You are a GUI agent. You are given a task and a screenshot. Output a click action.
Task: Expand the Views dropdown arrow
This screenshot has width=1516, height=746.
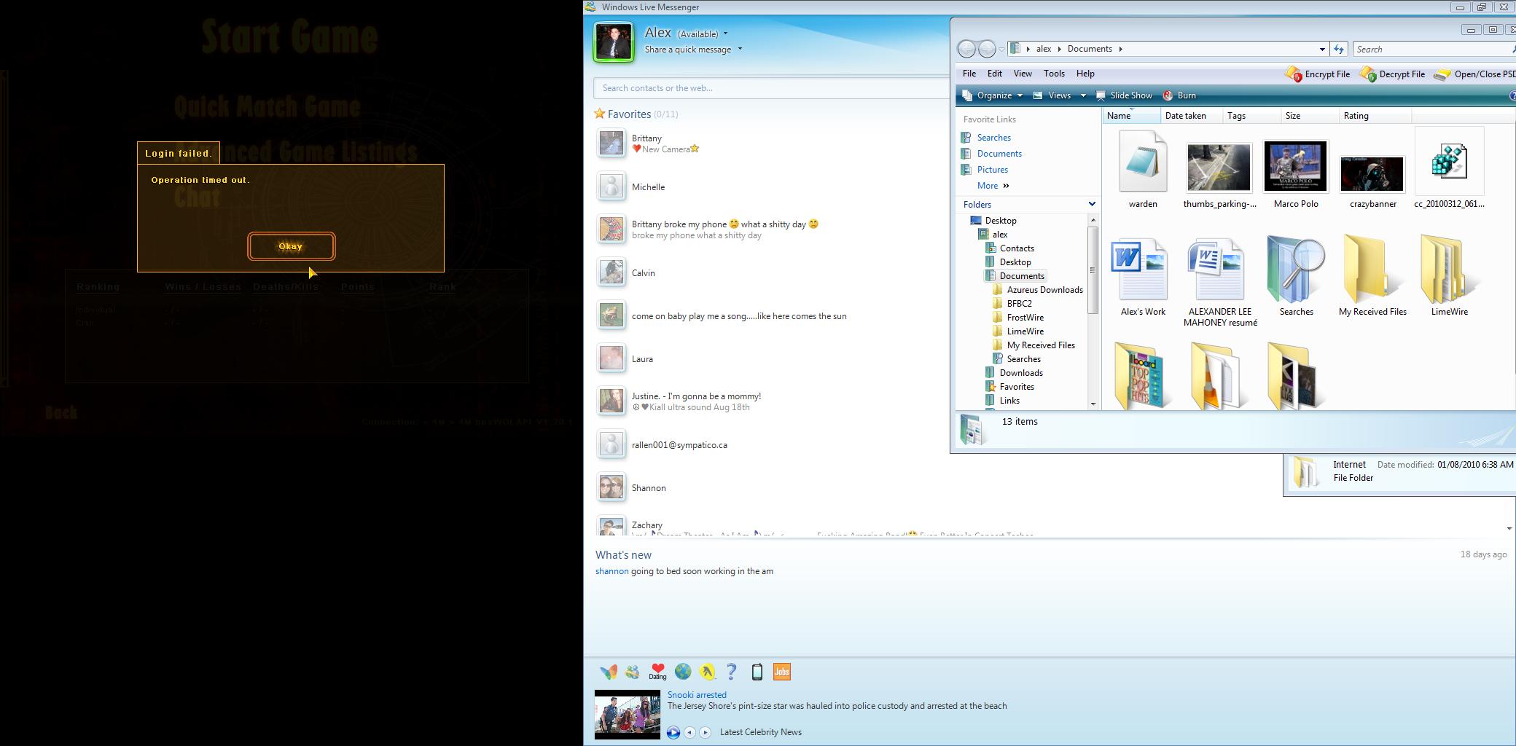pyautogui.click(x=1083, y=95)
